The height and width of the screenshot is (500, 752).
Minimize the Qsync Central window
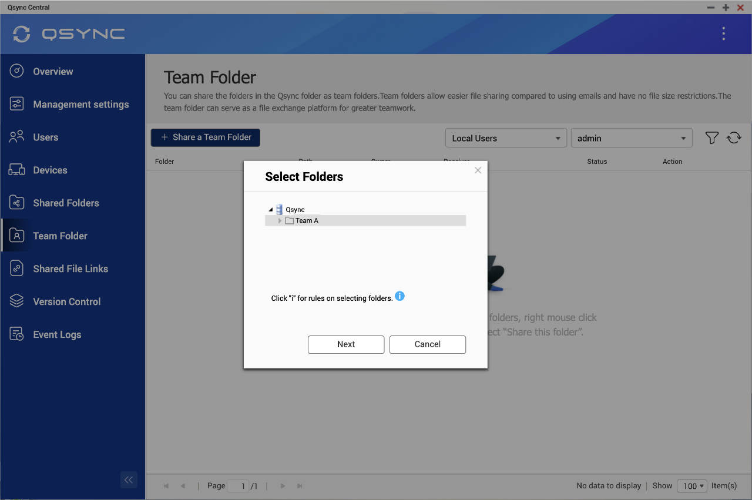711,8
